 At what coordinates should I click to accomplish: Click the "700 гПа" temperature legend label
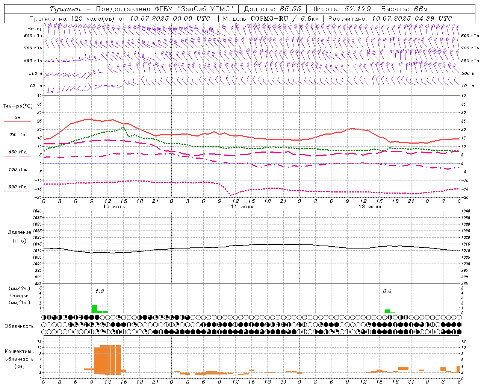point(17,170)
